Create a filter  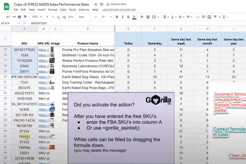[x=215, y=17]
